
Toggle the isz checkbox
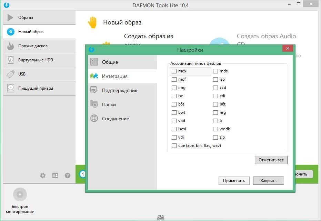point(174,96)
